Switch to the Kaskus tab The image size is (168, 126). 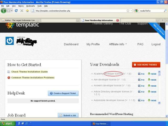[20, 20]
